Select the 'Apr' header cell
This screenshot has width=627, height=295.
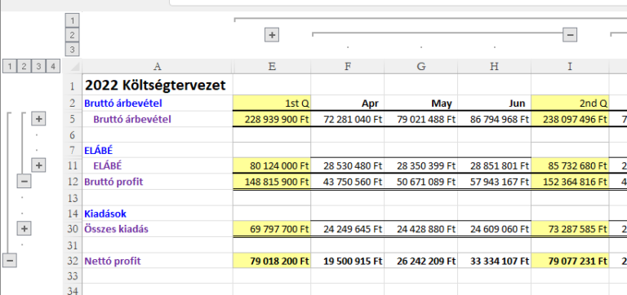348,103
